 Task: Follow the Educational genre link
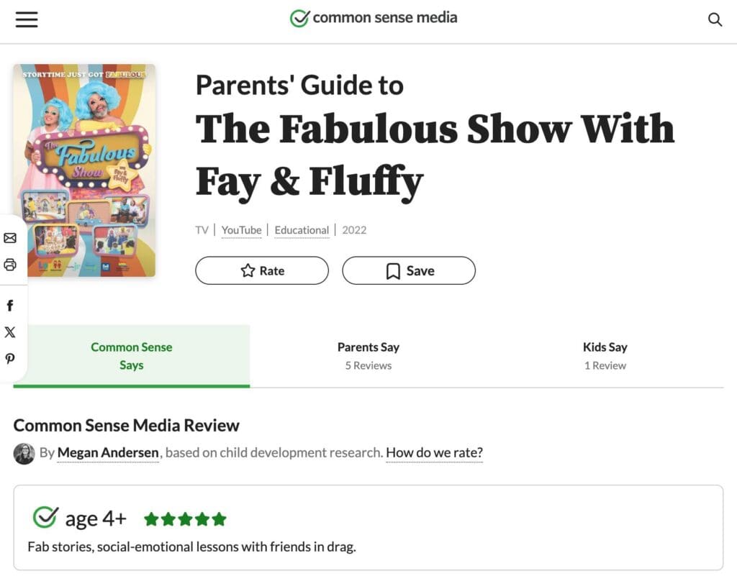(x=302, y=230)
